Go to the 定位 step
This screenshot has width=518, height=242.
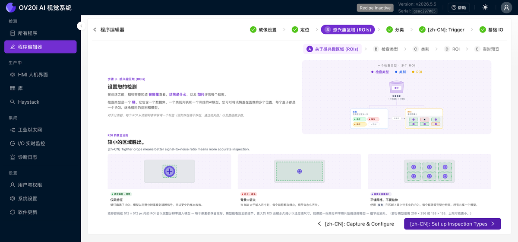300,29
